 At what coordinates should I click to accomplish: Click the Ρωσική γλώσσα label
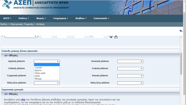[100, 76]
